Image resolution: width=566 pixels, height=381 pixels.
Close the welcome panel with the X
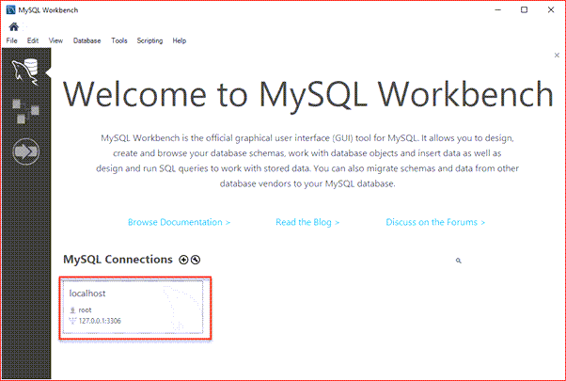557,56
